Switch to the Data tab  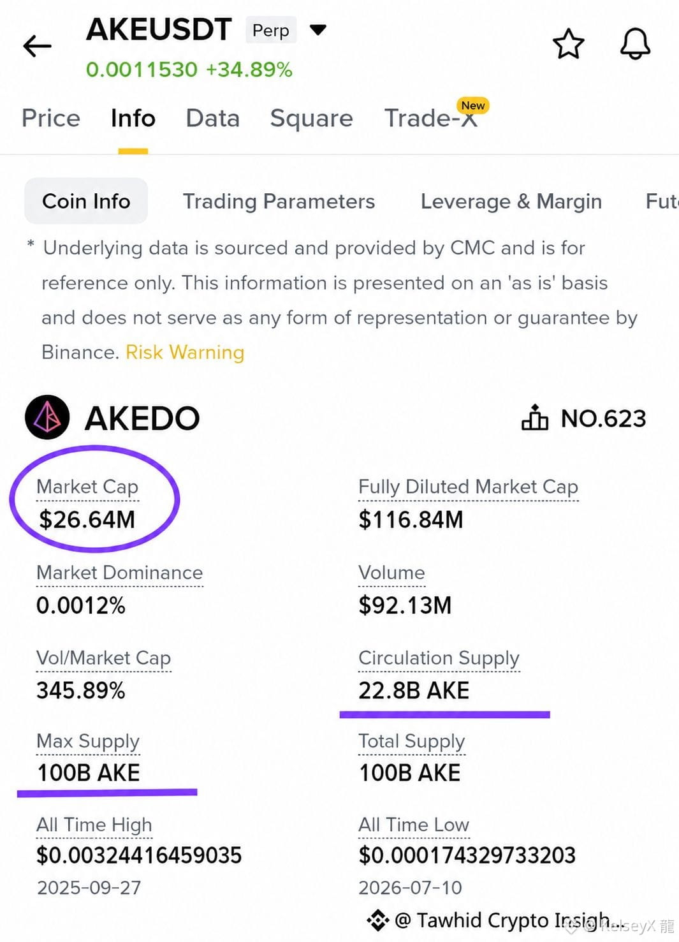click(x=213, y=118)
